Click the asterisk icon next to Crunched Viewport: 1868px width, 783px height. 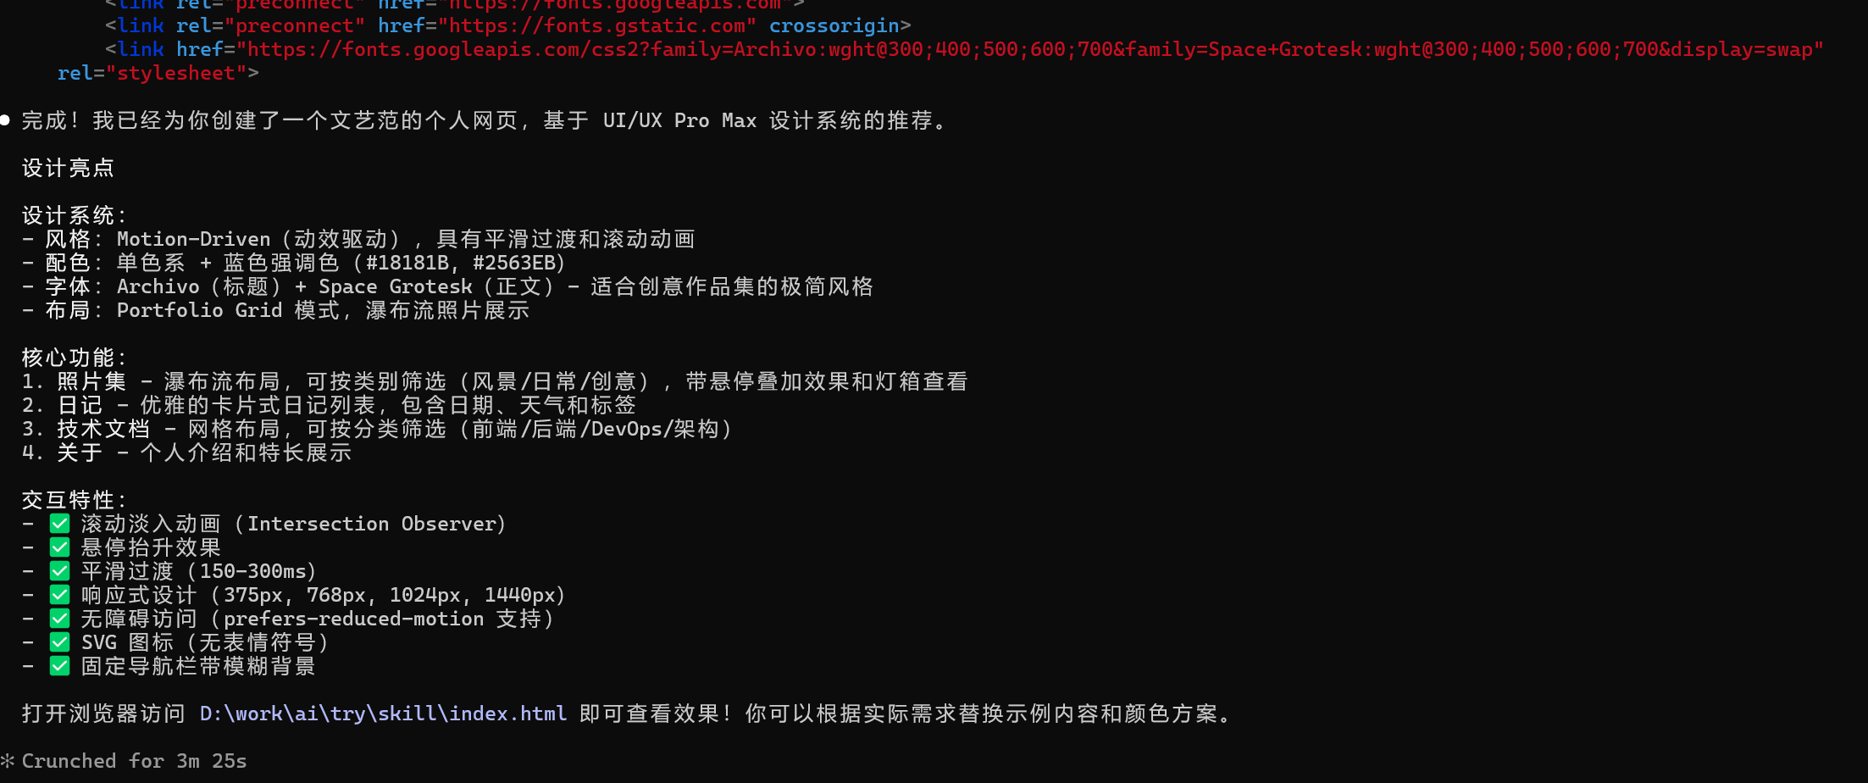(8, 761)
